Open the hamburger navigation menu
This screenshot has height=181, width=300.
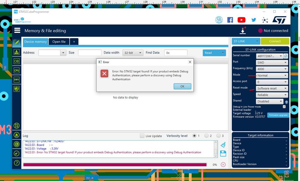(17, 31)
